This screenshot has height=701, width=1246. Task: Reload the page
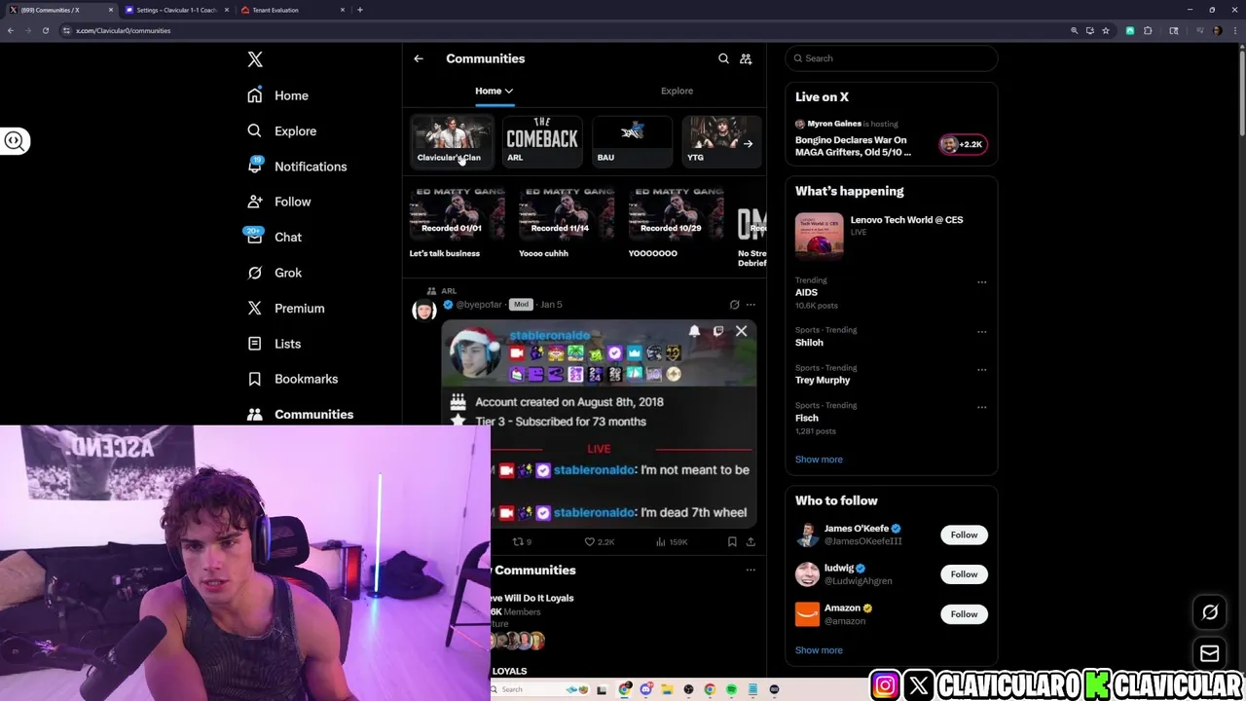pos(45,30)
